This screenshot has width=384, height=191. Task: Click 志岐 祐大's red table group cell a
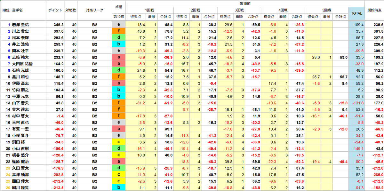[119, 57]
